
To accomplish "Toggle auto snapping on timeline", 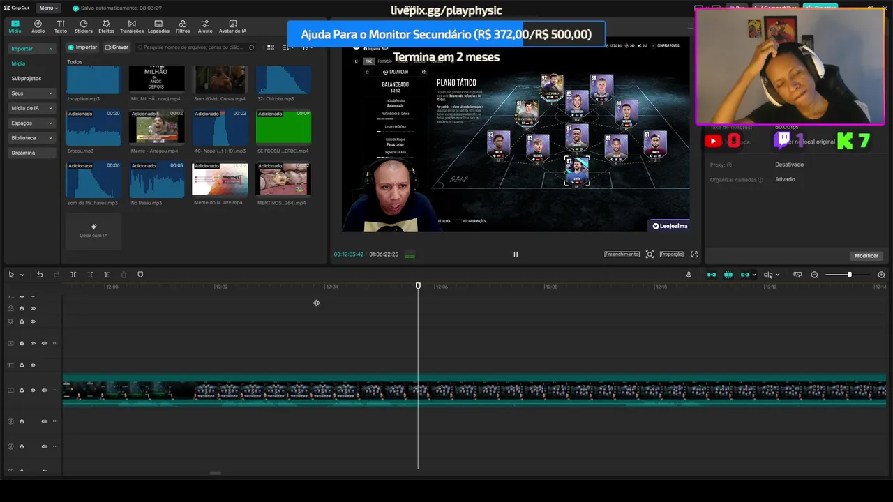I will click(x=728, y=275).
